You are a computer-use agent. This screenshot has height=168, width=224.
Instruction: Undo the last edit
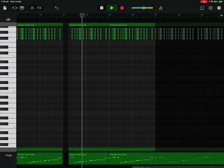coord(56,8)
